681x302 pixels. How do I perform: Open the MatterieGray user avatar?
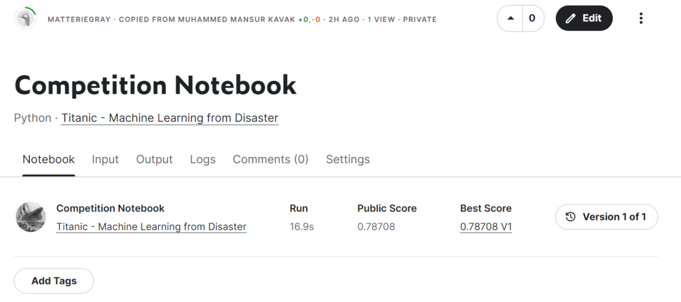coord(25,19)
